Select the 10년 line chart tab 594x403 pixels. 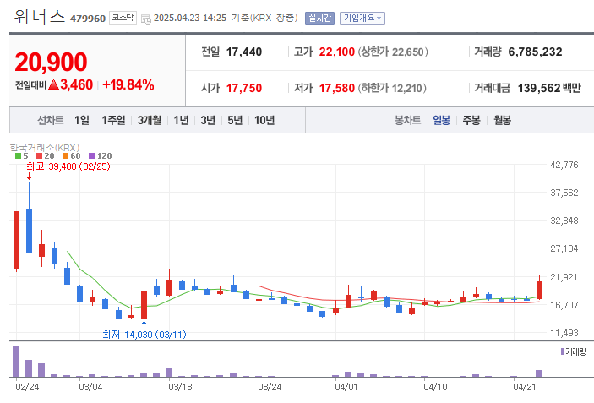(264, 120)
